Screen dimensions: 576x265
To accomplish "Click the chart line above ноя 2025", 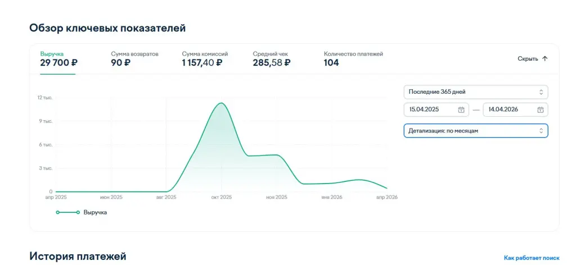I will point(276,155).
